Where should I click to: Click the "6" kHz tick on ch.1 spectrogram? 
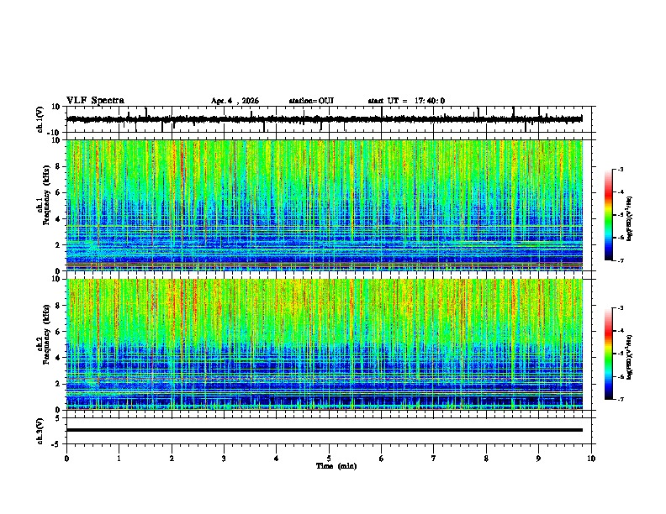click(x=58, y=192)
